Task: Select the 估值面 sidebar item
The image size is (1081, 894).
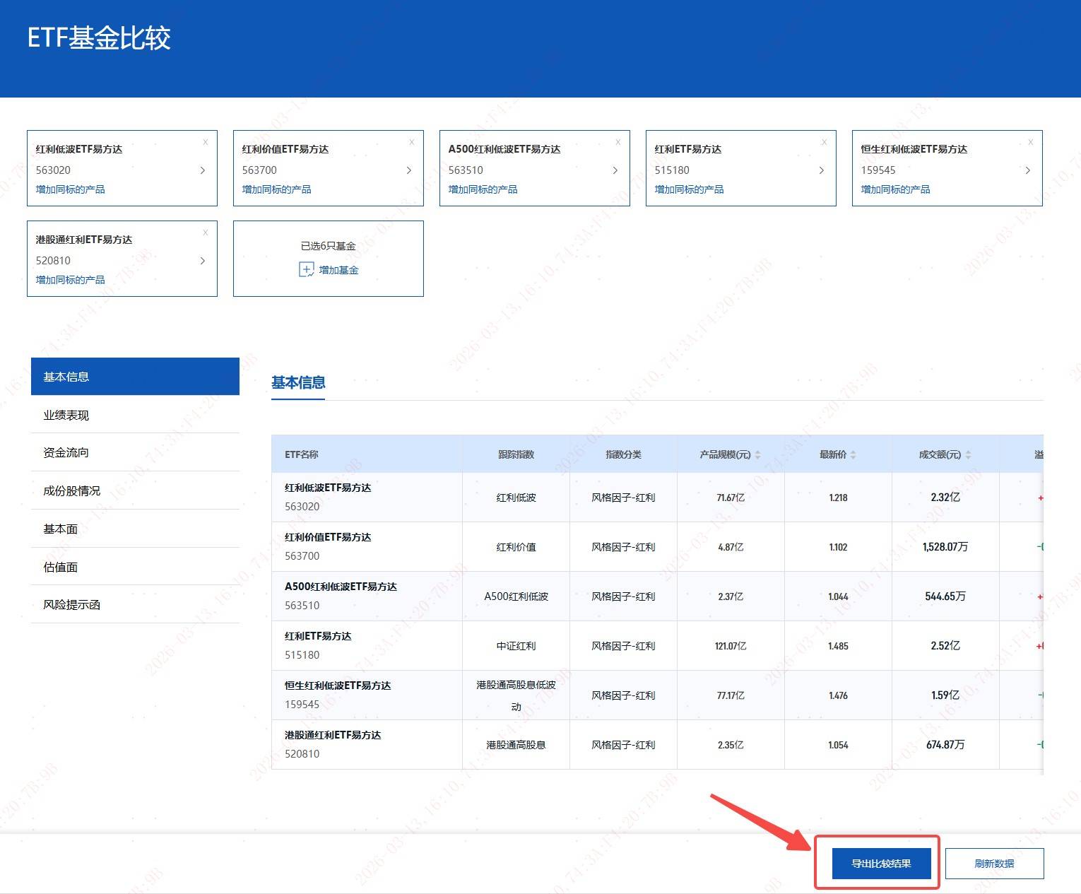Action: pos(61,567)
